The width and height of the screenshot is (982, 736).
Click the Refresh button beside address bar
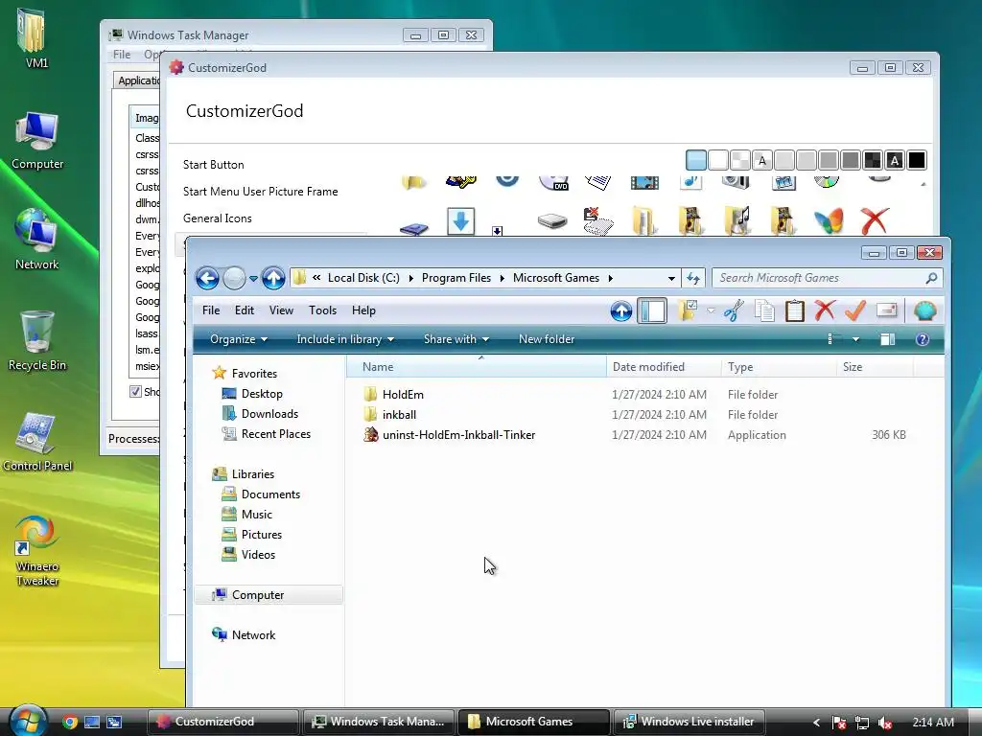pos(692,278)
